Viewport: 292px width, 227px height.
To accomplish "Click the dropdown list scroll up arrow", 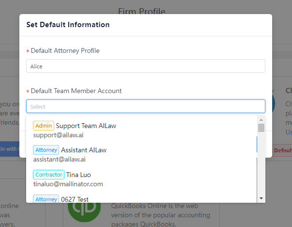I will point(261,120).
